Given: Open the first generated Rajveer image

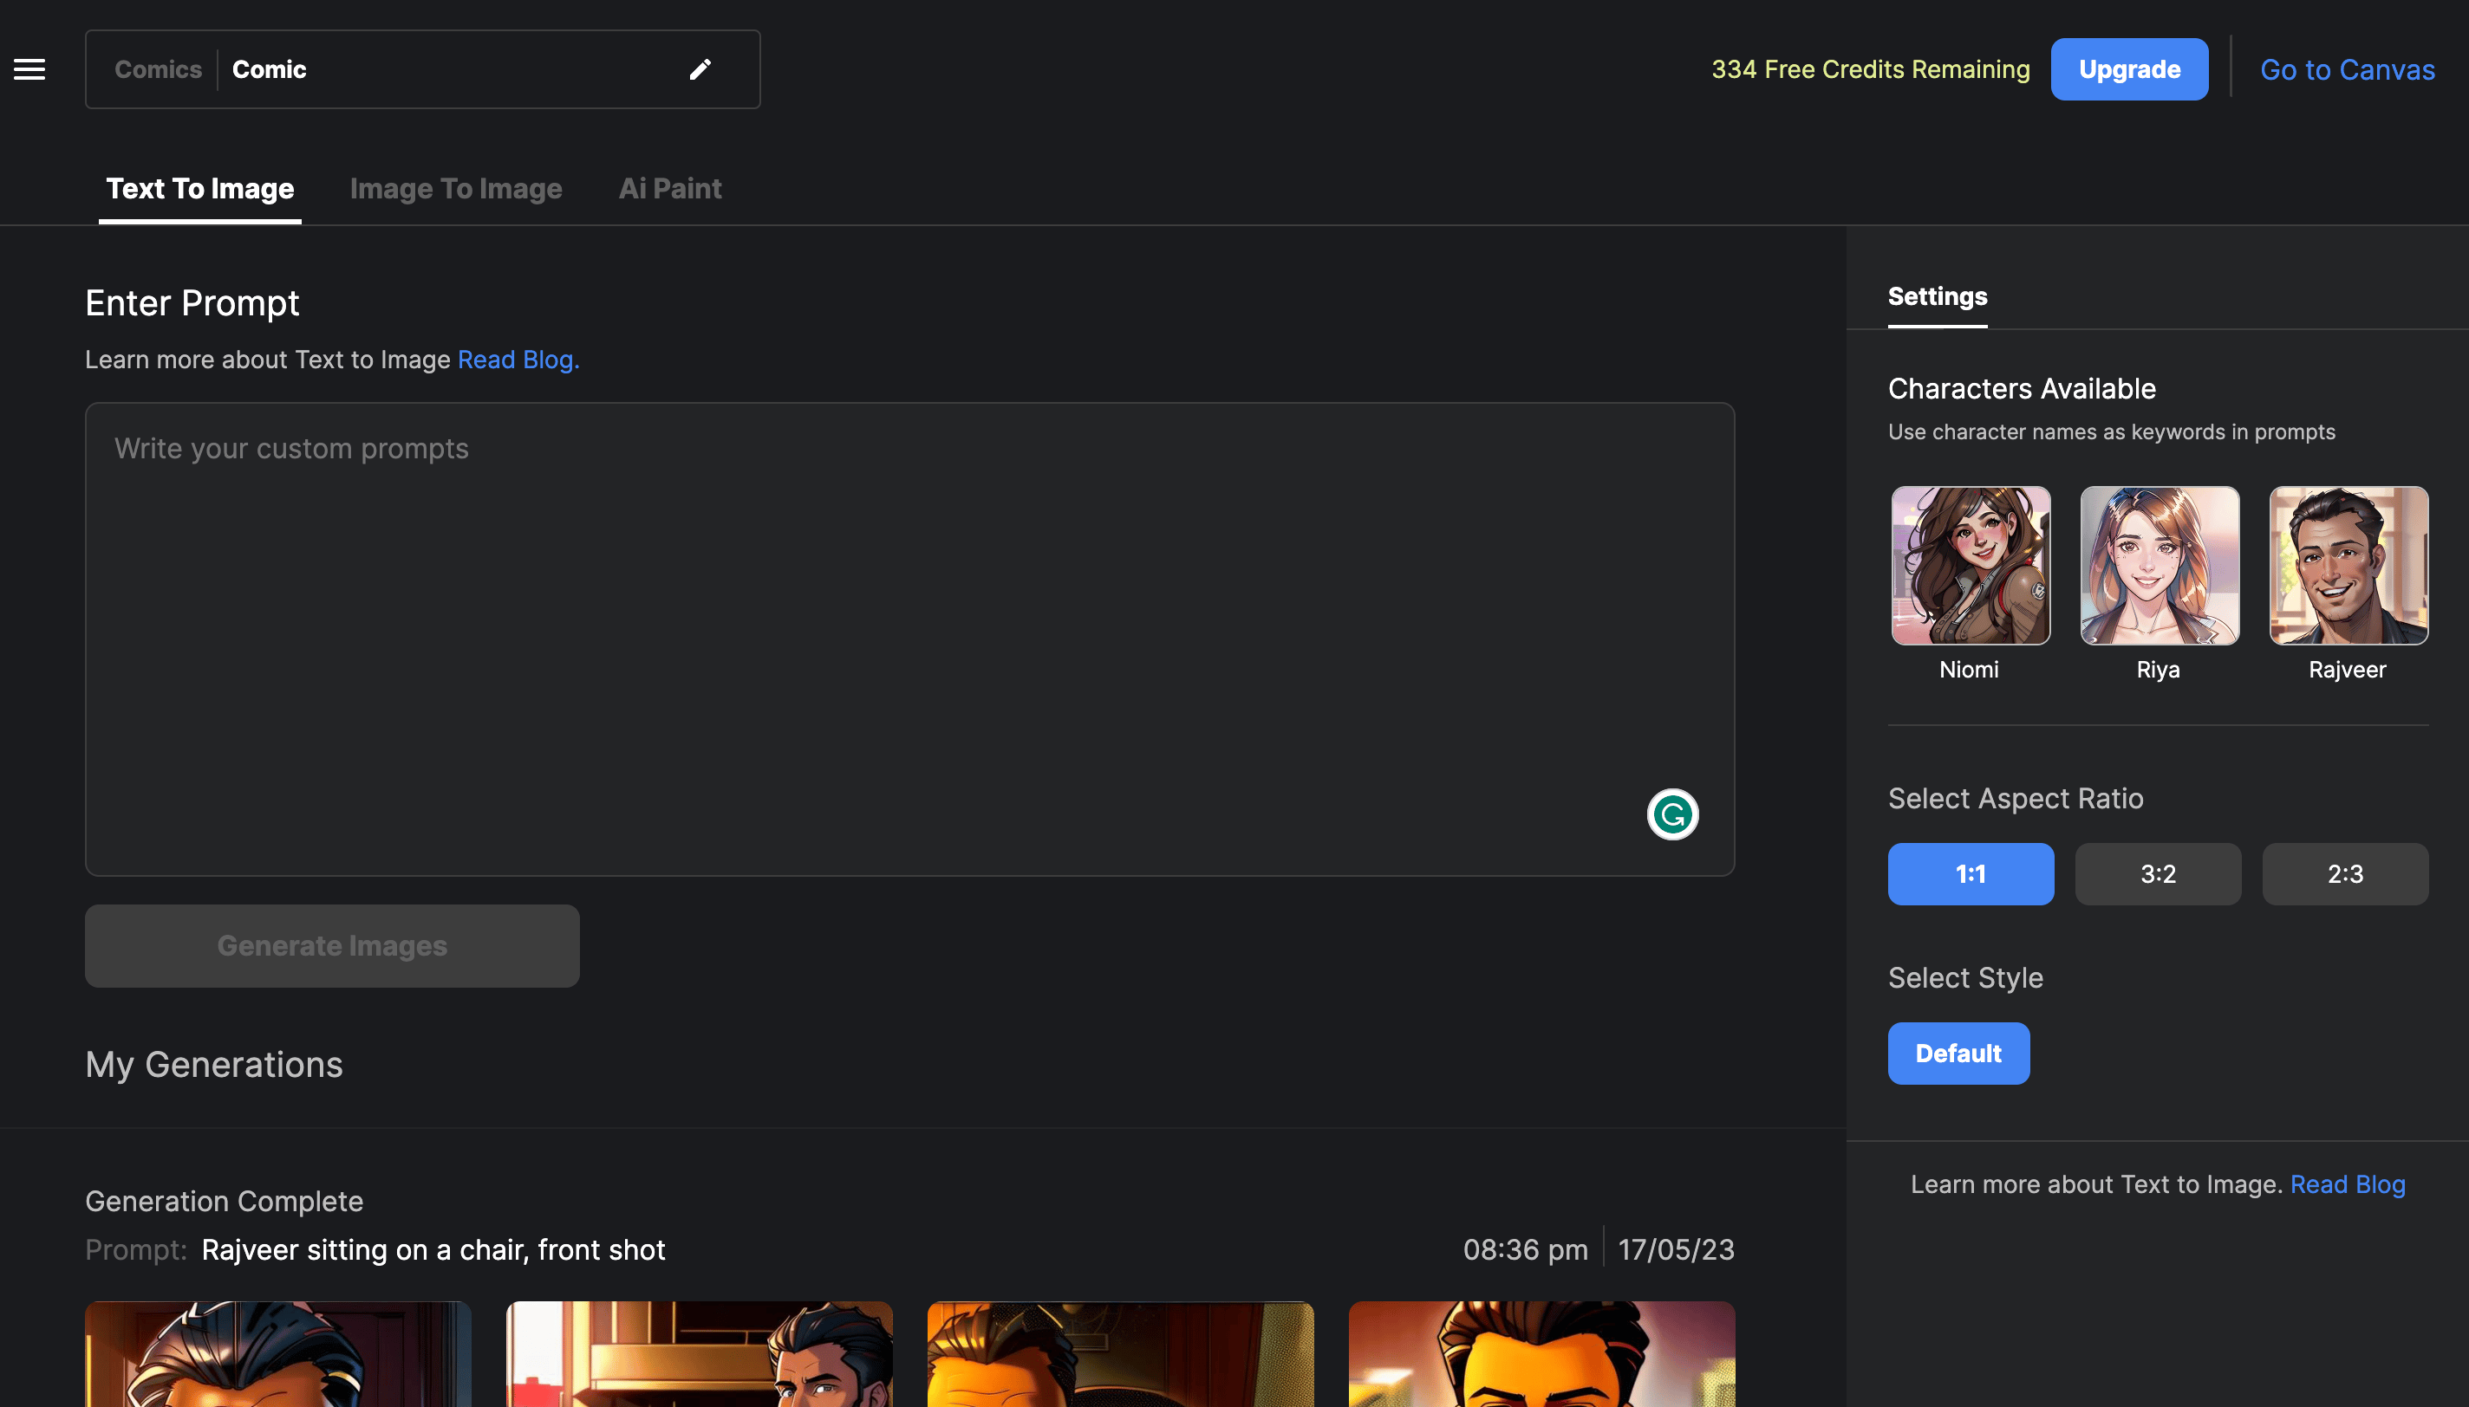Looking at the screenshot, I should pyautogui.click(x=277, y=1353).
